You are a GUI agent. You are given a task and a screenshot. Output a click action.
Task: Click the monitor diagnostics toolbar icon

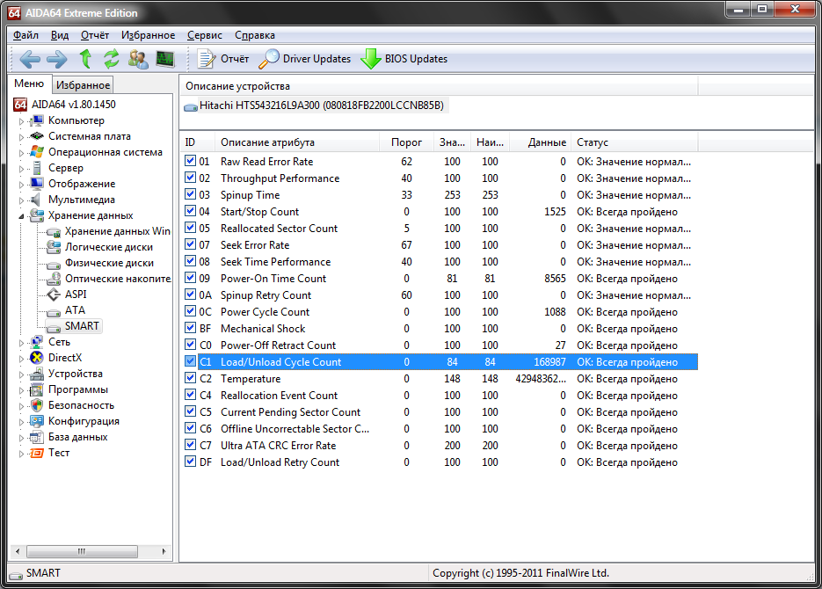pyautogui.click(x=165, y=59)
